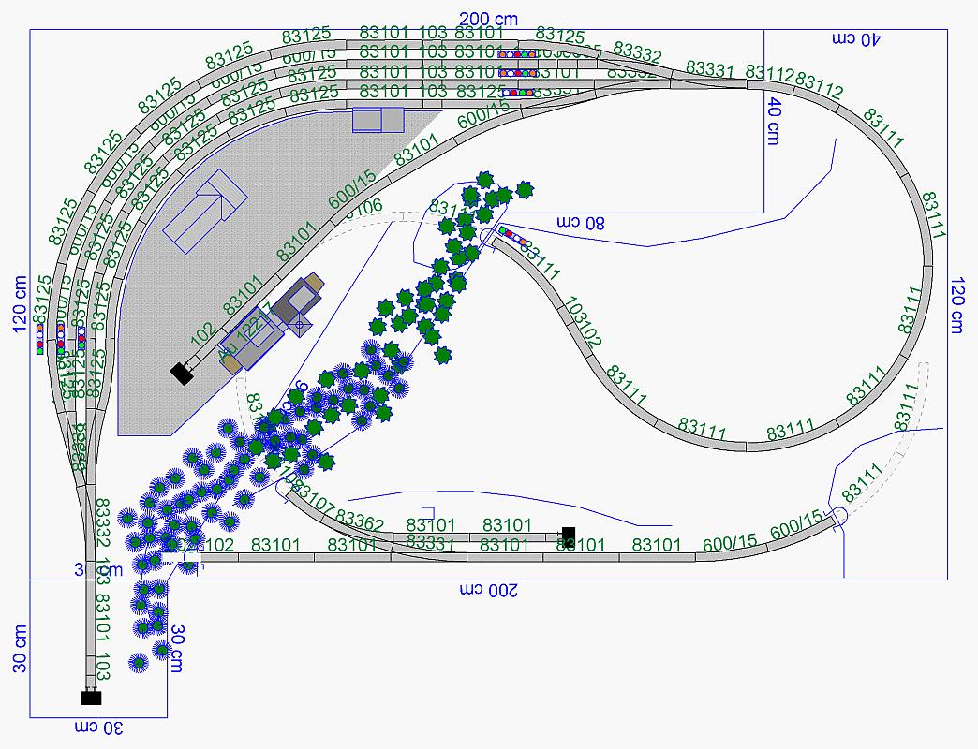Click the 120 cm label on right edge

coord(956,304)
